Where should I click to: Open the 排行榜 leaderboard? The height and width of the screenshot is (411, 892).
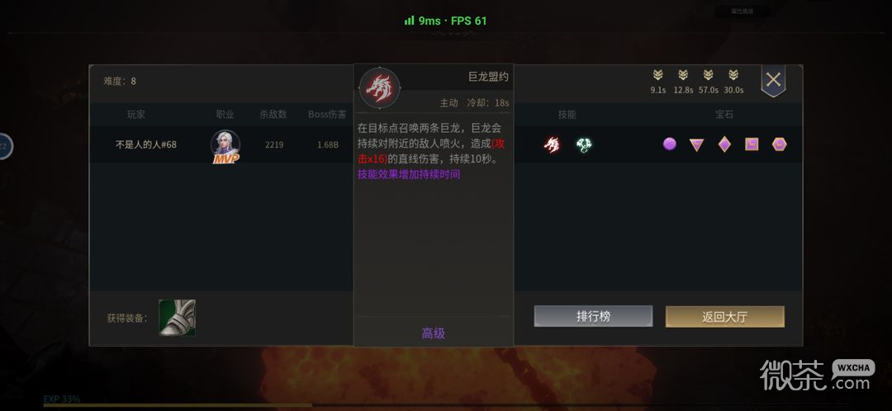[593, 317]
